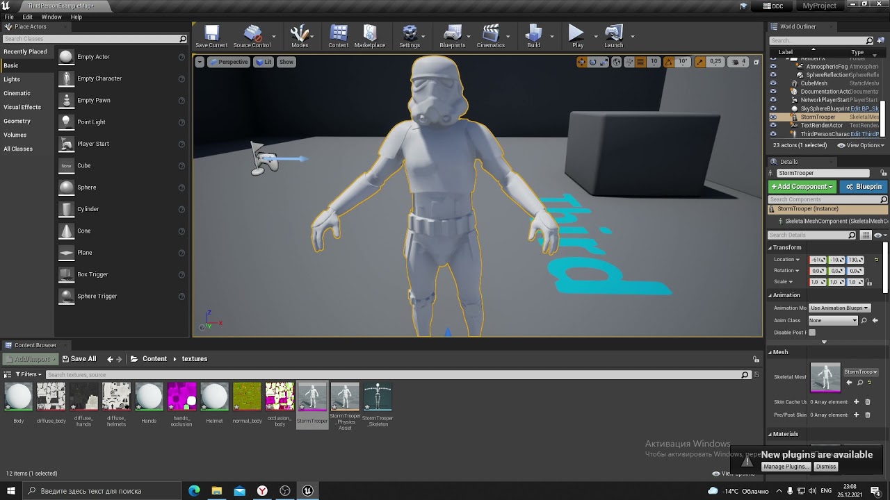Open the File menu
Screen dimensions: 890x500
pyautogui.click(x=9, y=17)
